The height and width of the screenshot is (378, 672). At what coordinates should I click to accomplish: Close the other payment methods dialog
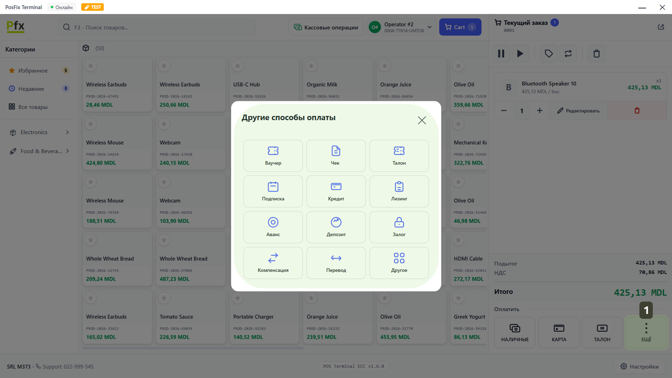pyautogui.click(x=422, y=121)
